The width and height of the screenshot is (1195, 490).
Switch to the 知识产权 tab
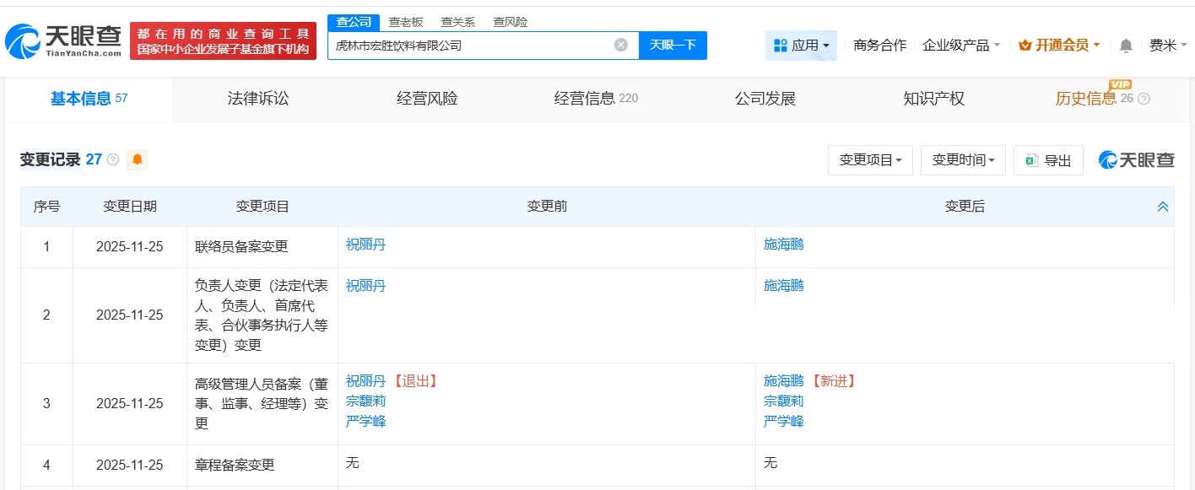(933, 98)
